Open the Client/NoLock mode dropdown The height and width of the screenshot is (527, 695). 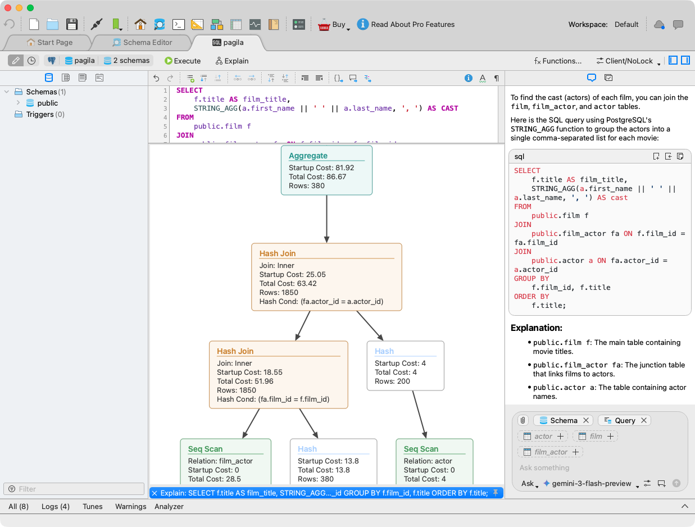click(628, 61)
